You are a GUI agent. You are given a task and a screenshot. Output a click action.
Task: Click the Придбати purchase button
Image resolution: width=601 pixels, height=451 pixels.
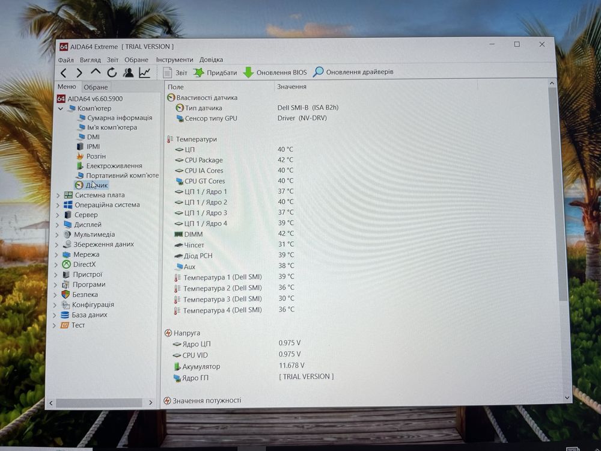coord(215,73)
